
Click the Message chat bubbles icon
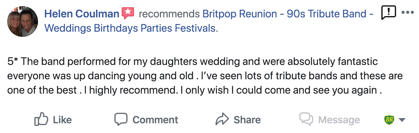coord(306,119)
